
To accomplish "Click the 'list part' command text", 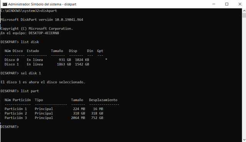I will click(30, 91).
